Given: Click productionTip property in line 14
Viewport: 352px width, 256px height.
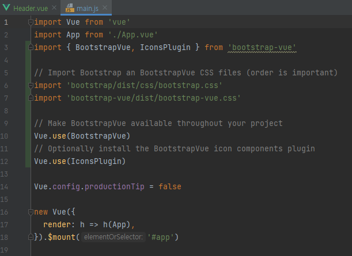Looking at the screenshot, I should point(115,187).
